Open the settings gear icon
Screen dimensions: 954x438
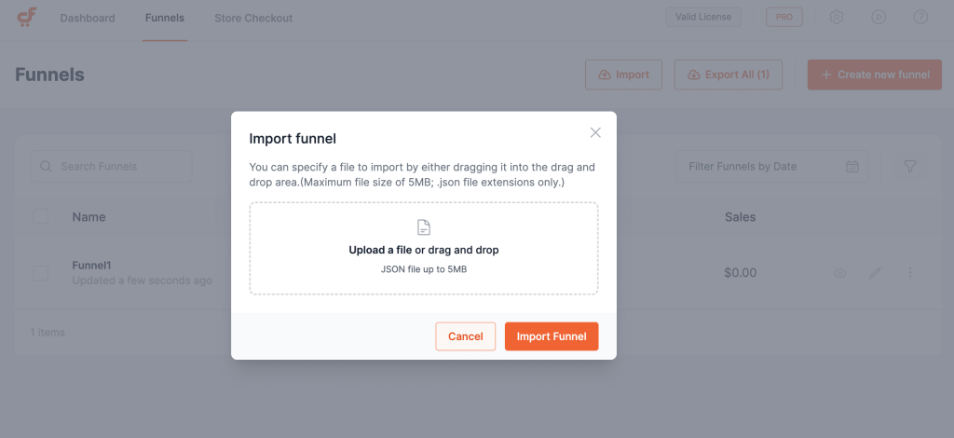pyautogui.click(x=837, y=18)
